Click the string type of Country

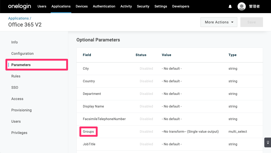[233, 81]
